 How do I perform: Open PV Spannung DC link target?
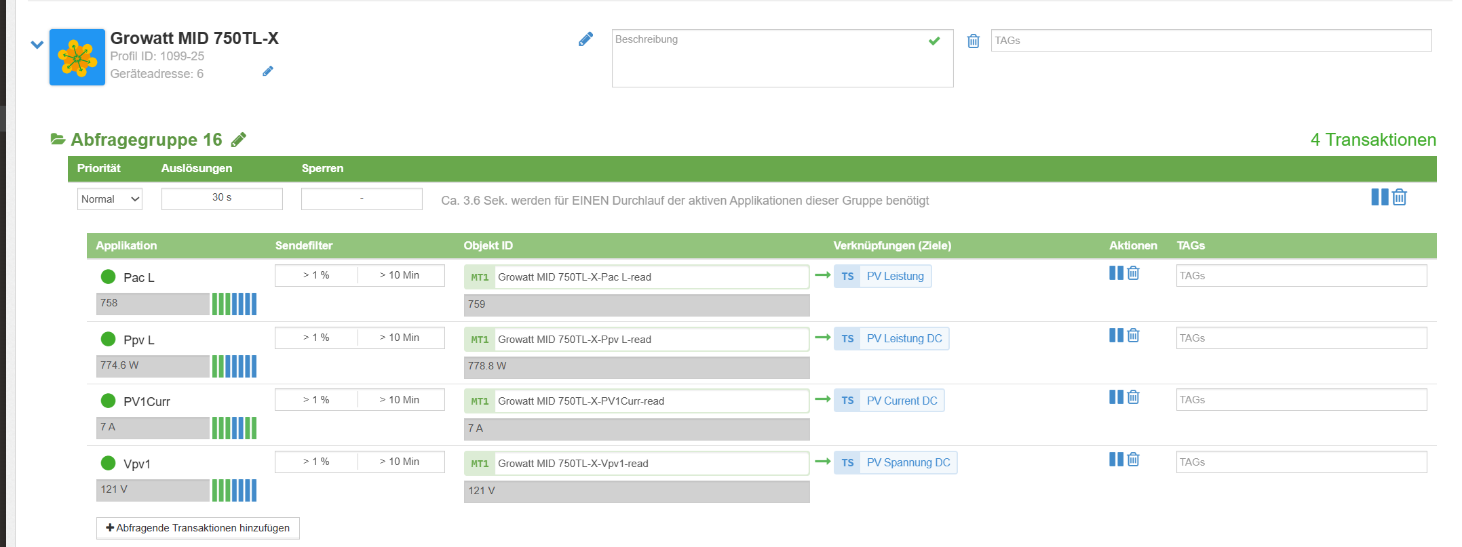coord(896,462)
